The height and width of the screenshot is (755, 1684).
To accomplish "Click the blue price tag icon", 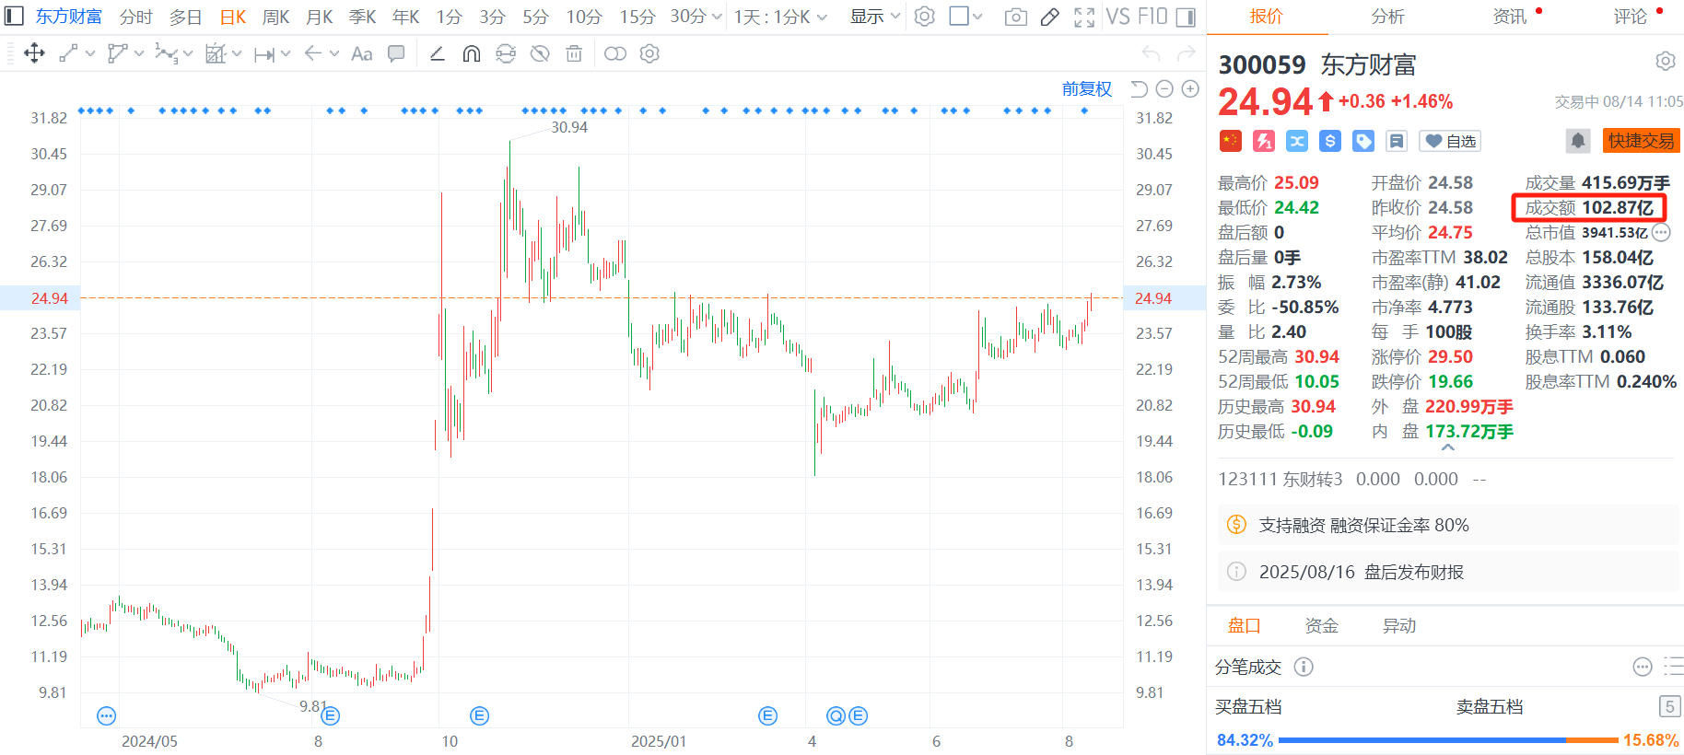I will (1363, 141).
